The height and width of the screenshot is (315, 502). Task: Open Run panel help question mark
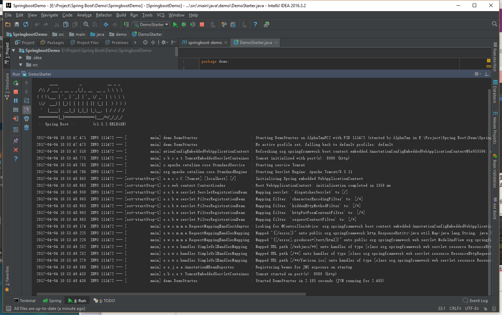tap(16, 159)
